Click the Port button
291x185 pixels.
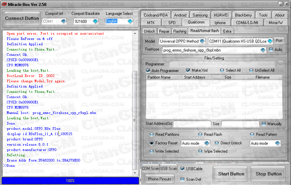coord(279,41)
